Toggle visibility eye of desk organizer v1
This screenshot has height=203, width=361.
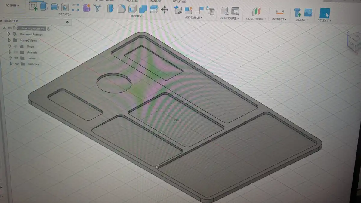click(x=10, y=28)
